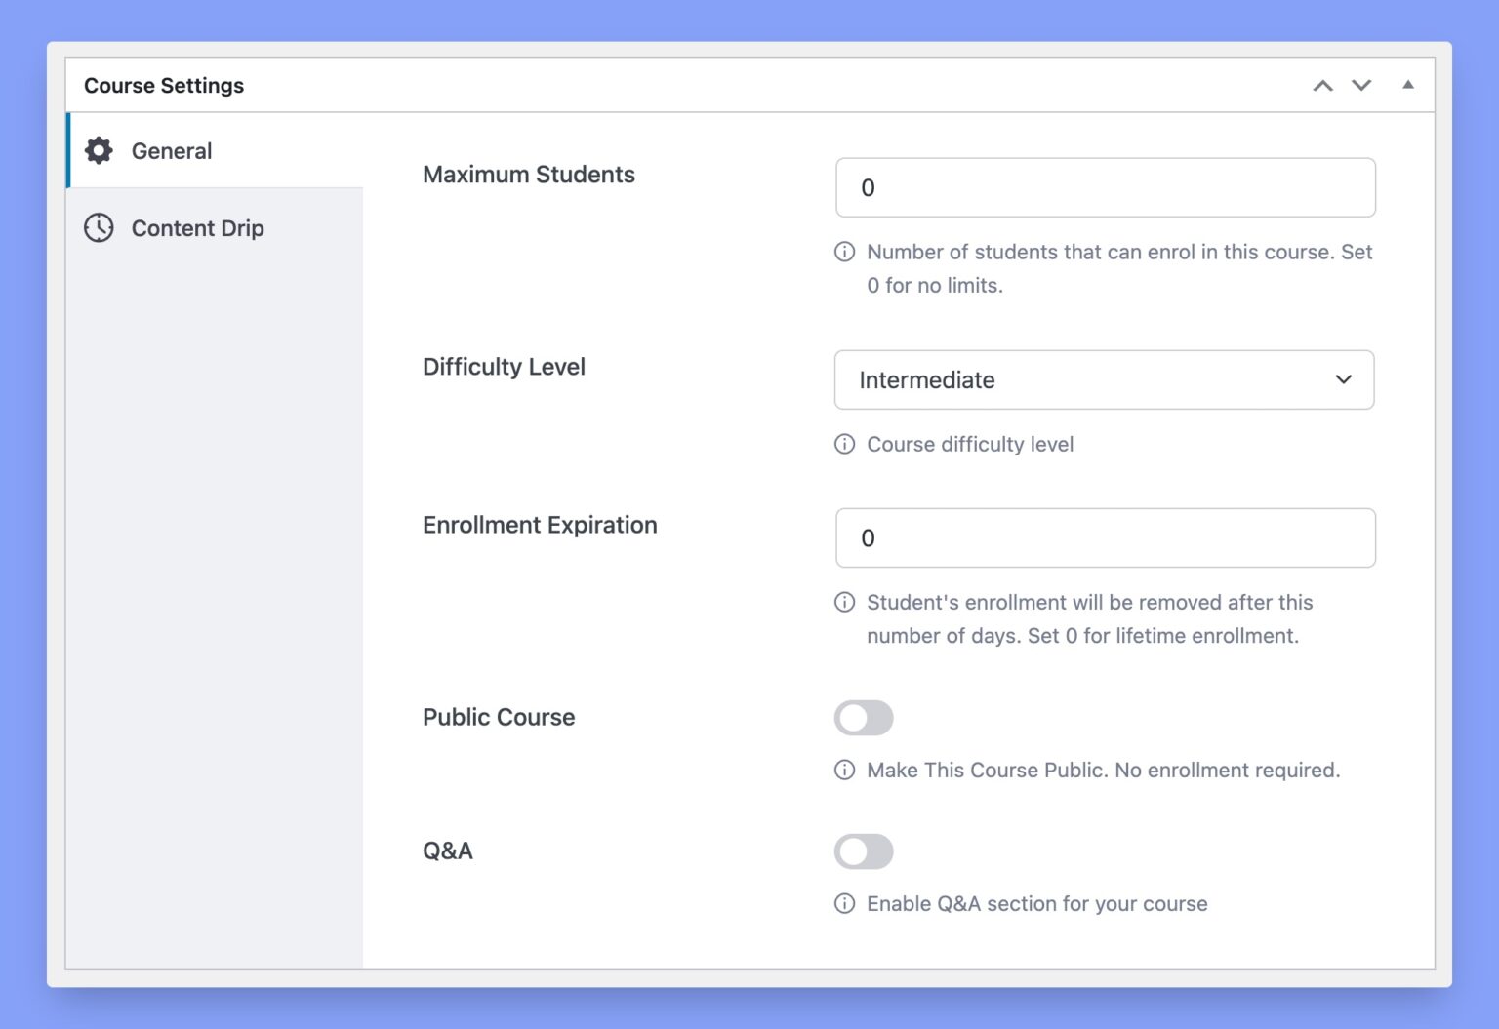Image resolution: width=1499 pixels, height=1029 pixels.
Task: Switch to the Content Drip tab
Action: pos(197,227)
